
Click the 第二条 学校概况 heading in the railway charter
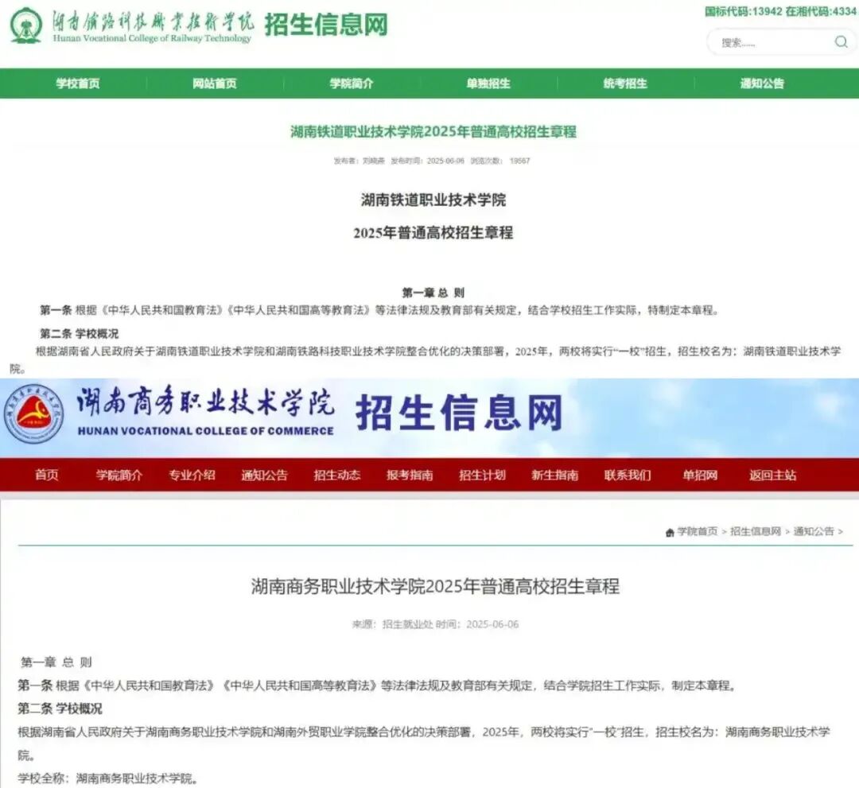79,333
